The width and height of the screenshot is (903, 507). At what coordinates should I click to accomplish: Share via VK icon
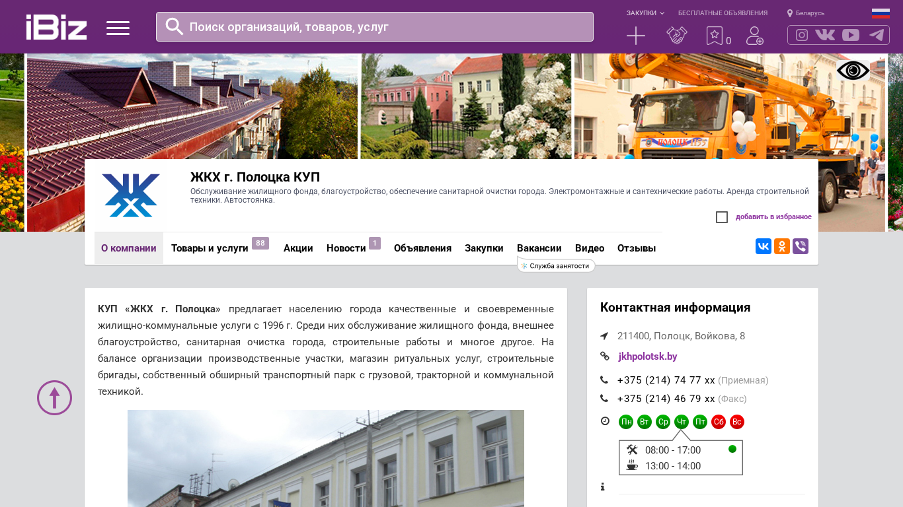click(764, 246)
